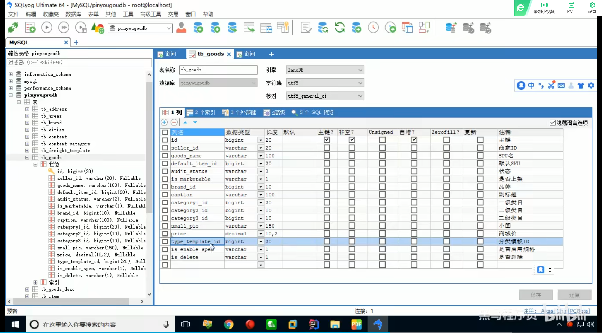Open Chrome from the Windows taskbar
Viewport: 602px width, 333px height.
tap(229, 324)
